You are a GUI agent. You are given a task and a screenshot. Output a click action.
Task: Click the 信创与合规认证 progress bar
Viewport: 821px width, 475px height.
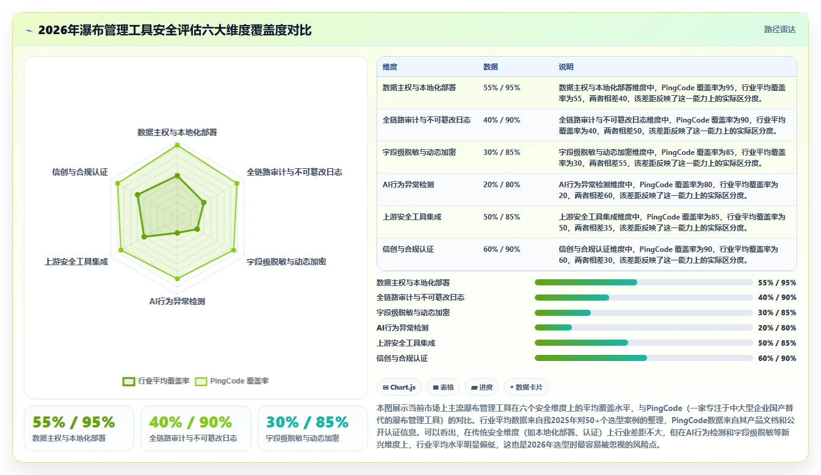coord(644,358)
